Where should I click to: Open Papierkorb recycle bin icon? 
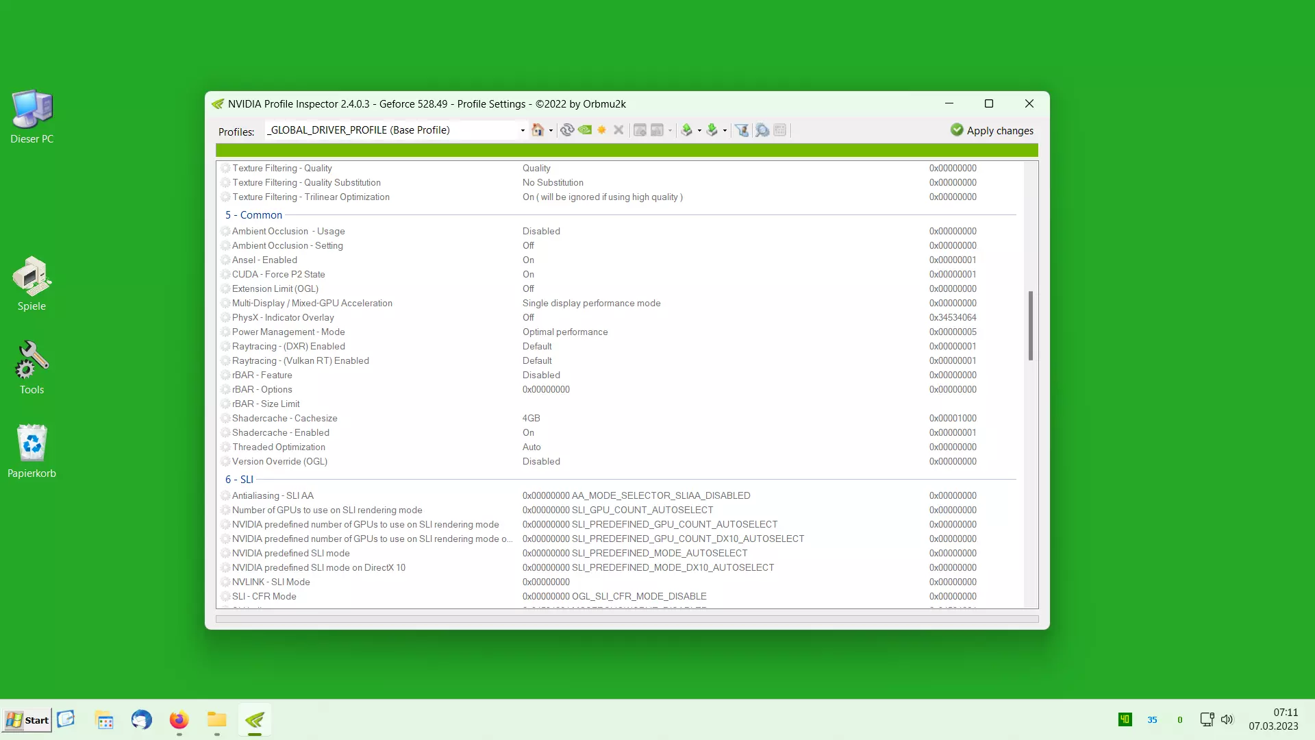pos(32,452)
